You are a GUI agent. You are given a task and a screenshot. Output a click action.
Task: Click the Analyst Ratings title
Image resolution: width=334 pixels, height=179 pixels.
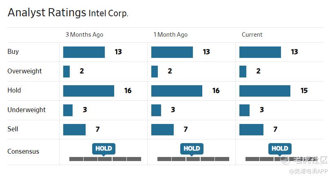click(46, 13)
